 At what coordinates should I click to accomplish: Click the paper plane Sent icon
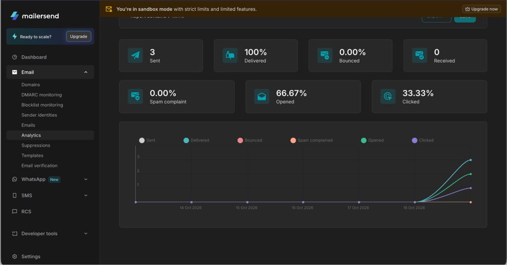click(x=136, y=55)
